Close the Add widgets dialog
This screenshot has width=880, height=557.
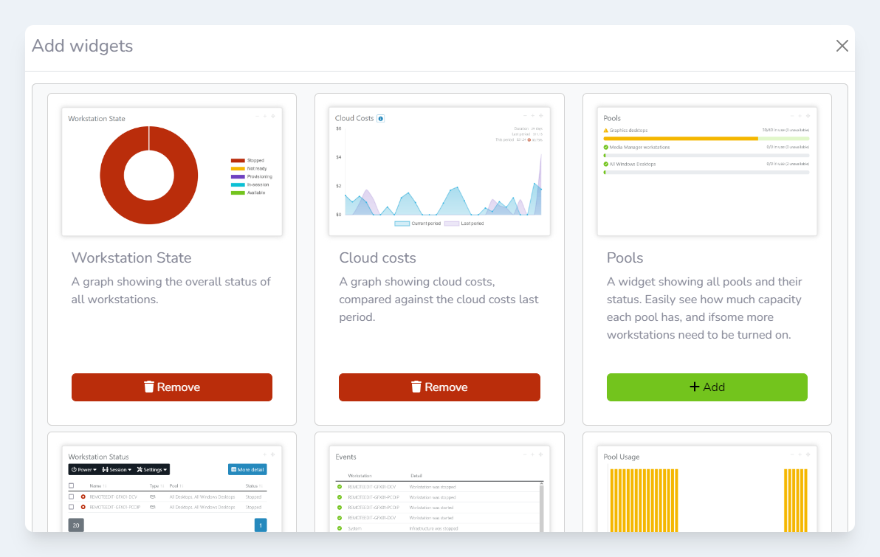click(842, 46)
